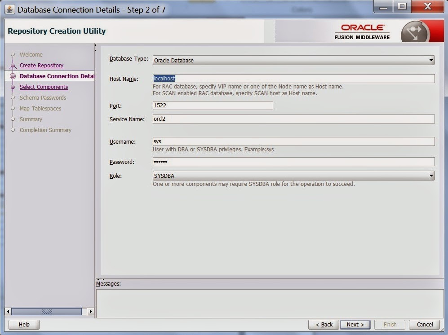448x335 pixels.
Task: Click the 'Messages:' label
Action: click(108, 284)
